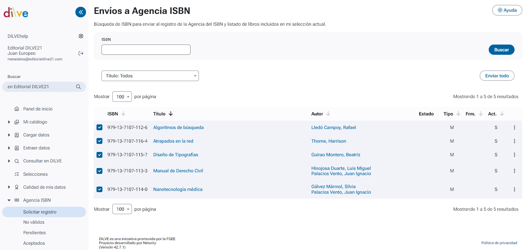
Task: Click the Cargar datos upload icon
Action: 17,135
